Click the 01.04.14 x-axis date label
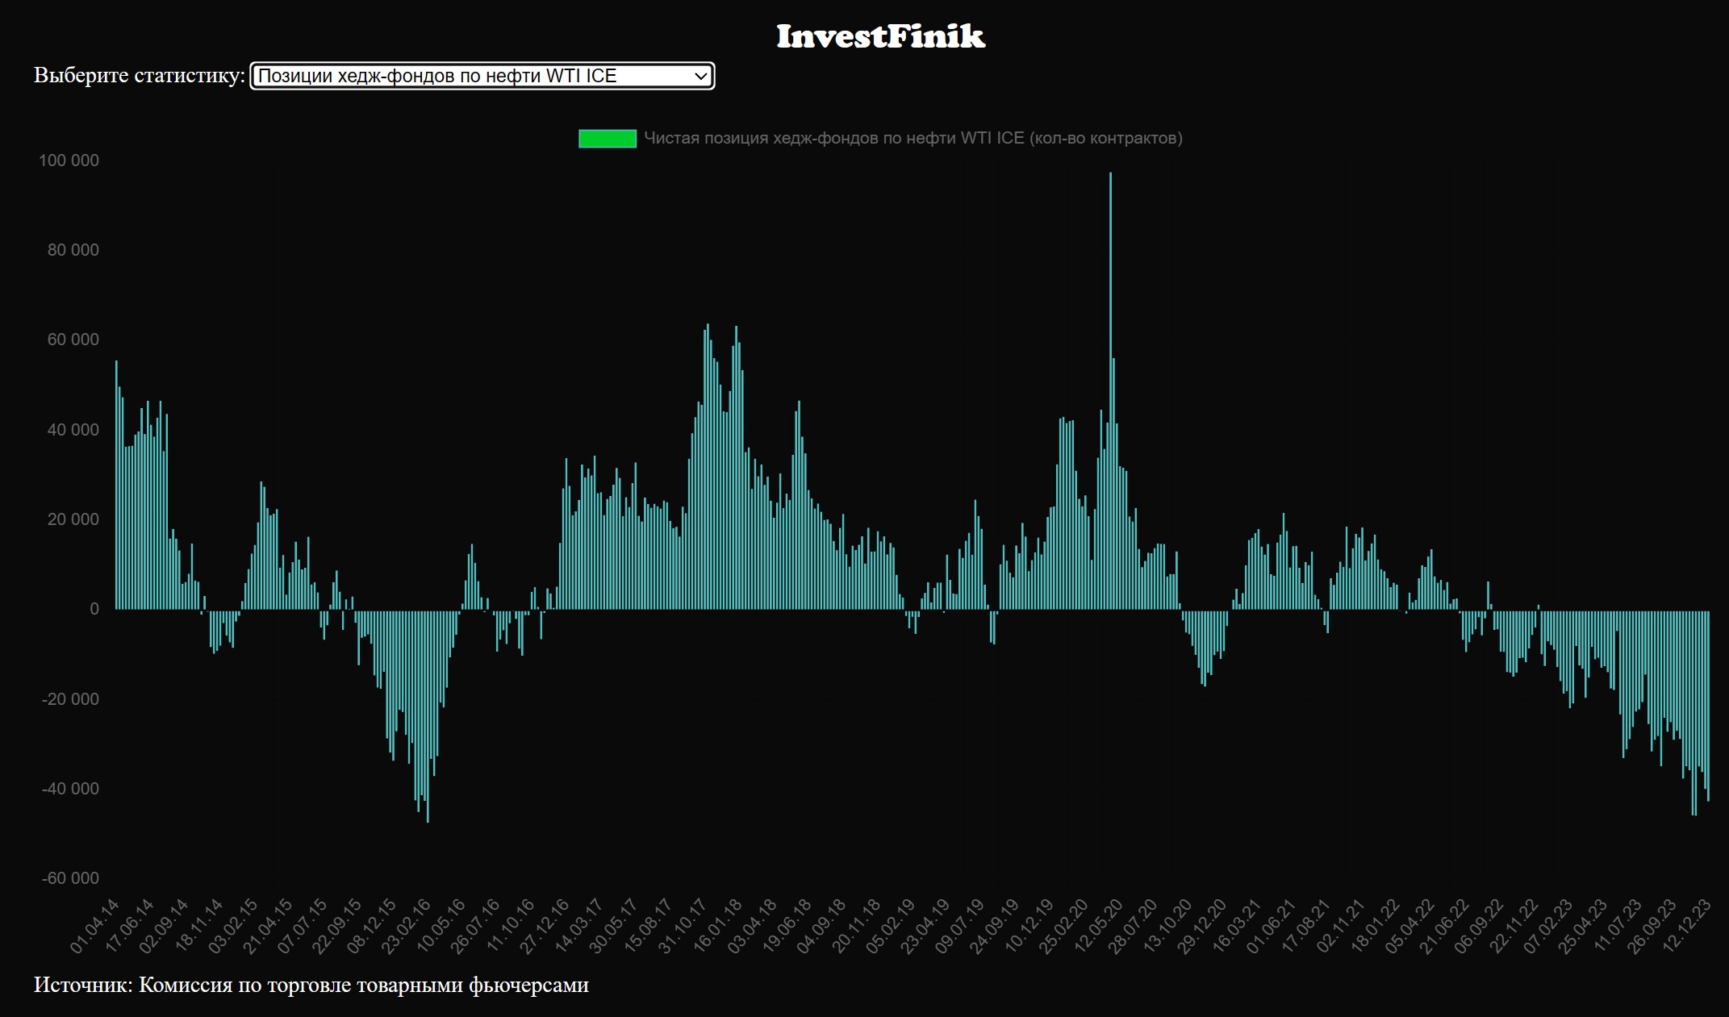This screenshot has height=1017, width=1729. tap(95, 926)
